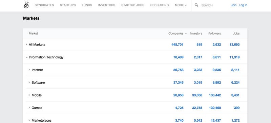The image size is (271, 123).
Task: Collapse the Information Technology row
Action: coord(27,57)
